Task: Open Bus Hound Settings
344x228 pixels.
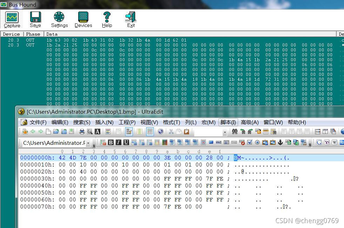Action: coord(59,20)
